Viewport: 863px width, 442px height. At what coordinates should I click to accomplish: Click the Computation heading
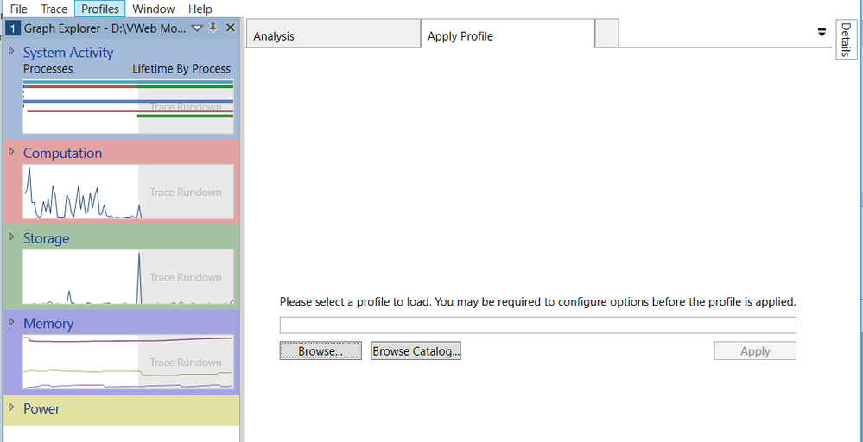62,153
